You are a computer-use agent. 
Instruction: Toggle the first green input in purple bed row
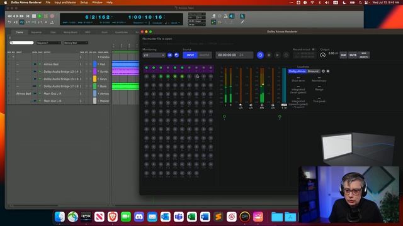(147, 68)
